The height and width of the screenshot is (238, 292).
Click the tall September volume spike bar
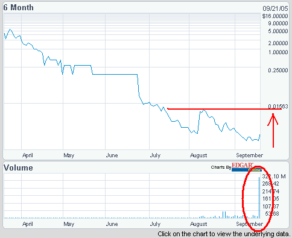[259, 198]
